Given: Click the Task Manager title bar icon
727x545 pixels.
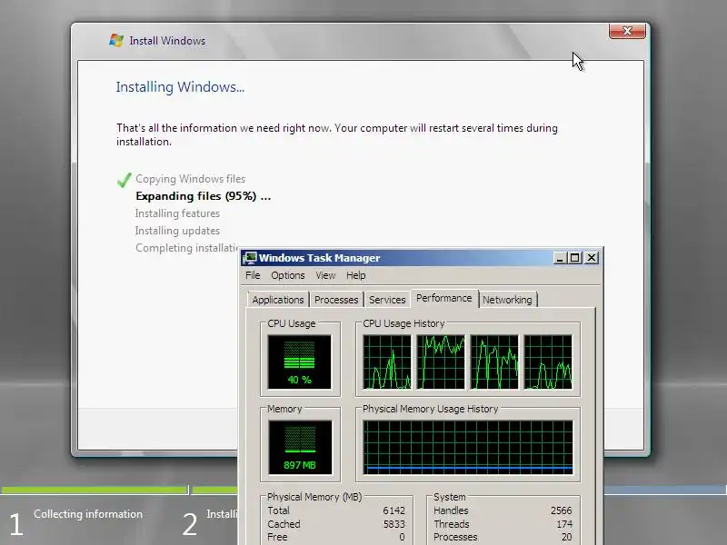Looking at the screenshot, I should pyautogui.click(x=249, y=258).
